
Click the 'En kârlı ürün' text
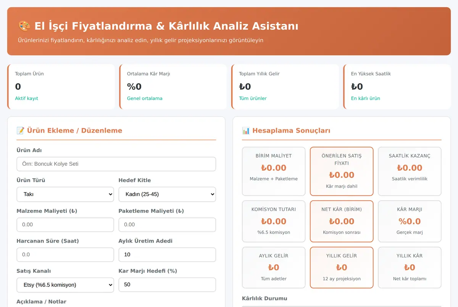(366, 98)
